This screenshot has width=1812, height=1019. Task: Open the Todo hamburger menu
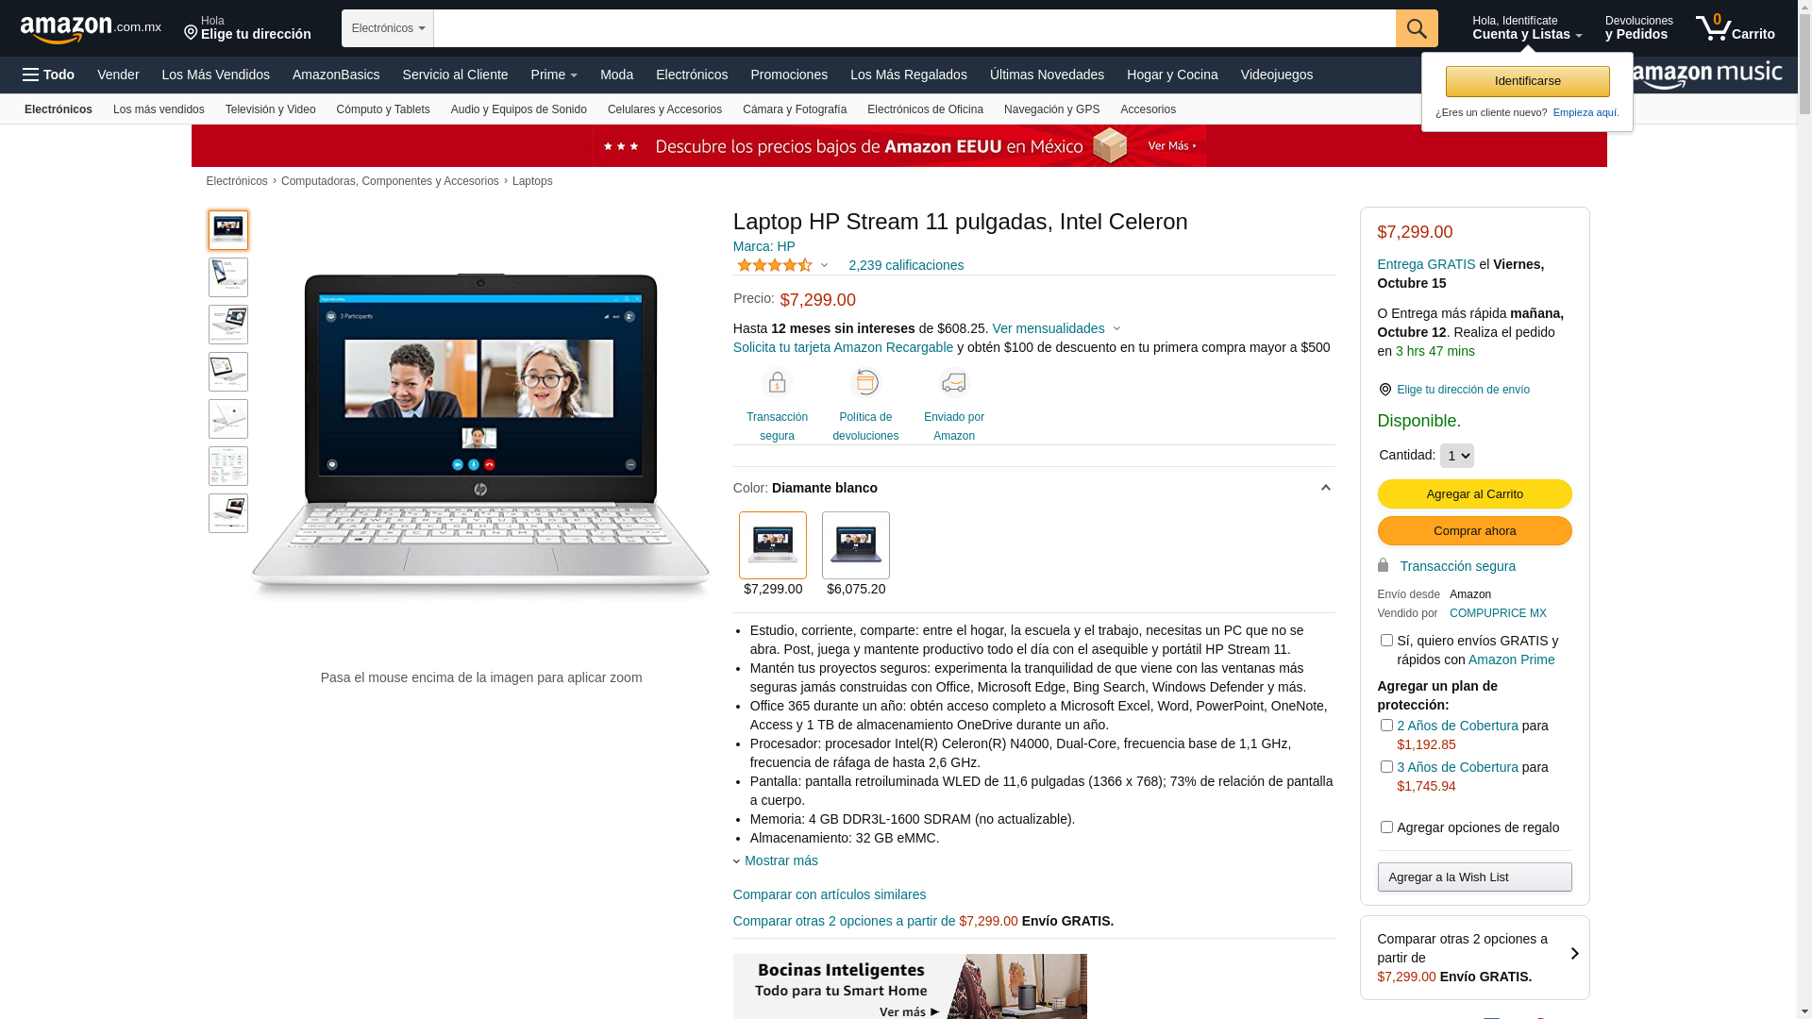pos(49,75)
